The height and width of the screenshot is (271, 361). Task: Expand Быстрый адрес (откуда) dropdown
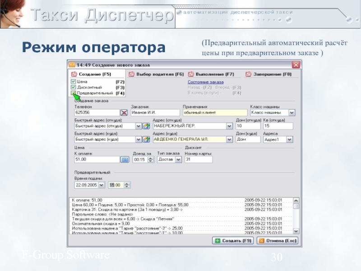tap(138, 126)
